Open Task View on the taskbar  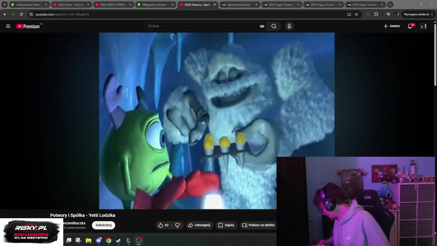68,241
